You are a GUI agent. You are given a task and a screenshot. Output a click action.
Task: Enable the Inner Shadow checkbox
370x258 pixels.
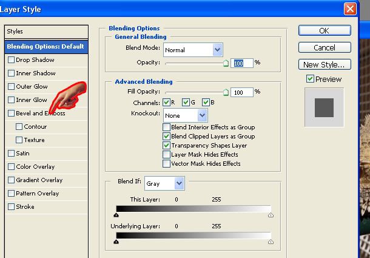(x=11, y=73)
